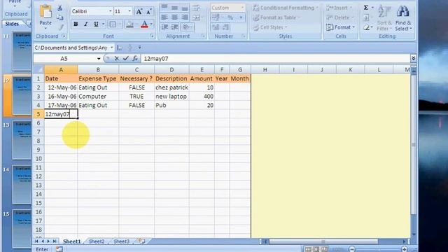448x252 pixels.
Task: Click the Orientation text-rotation icon
Action: click(186, 27)
